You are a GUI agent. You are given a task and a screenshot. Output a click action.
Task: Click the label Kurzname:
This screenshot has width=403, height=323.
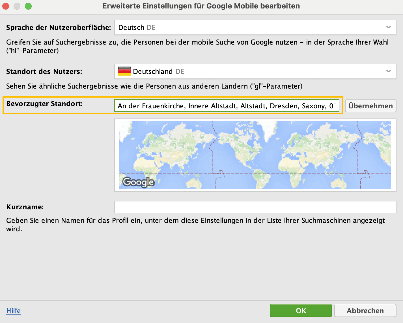click(x=25, y=207)
